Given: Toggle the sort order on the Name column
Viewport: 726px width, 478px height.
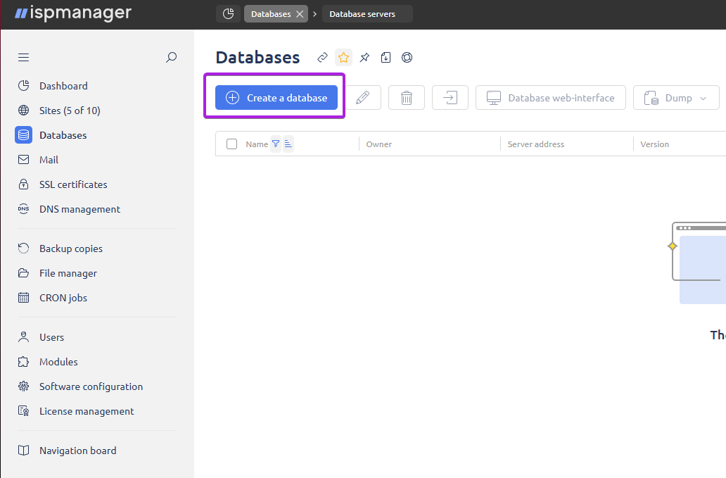Looking at the screenshot, I should pyautogui.click(x=287, y=144).
